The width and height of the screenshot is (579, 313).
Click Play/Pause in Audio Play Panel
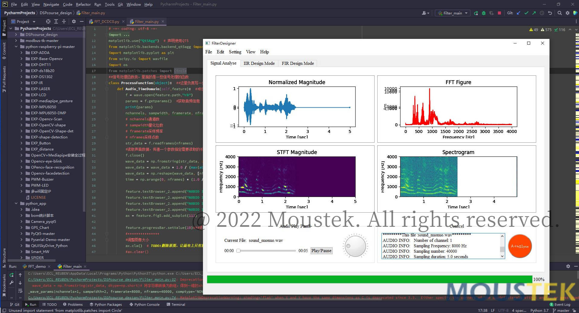[x=321, y=251]
